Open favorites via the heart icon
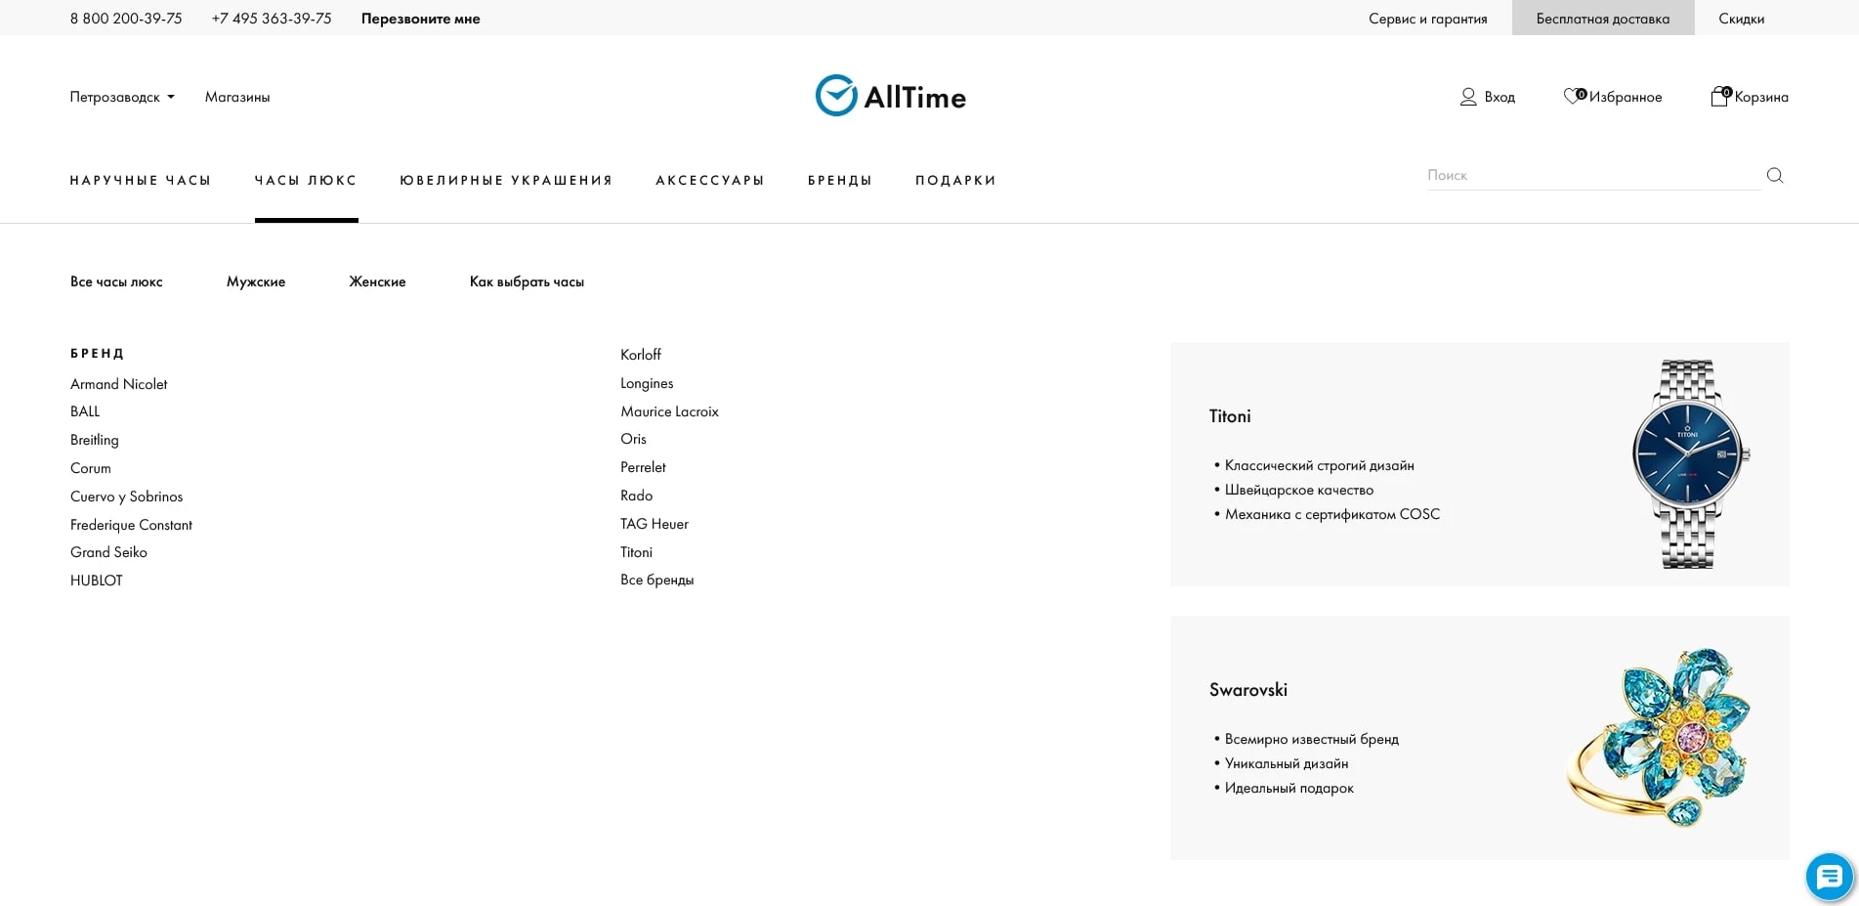Screen dimensions: 1859x906 (1572, 96)
